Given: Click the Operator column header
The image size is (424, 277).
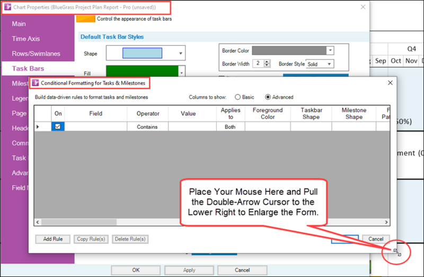Looking at the screenshot, I should click(148, 114).
